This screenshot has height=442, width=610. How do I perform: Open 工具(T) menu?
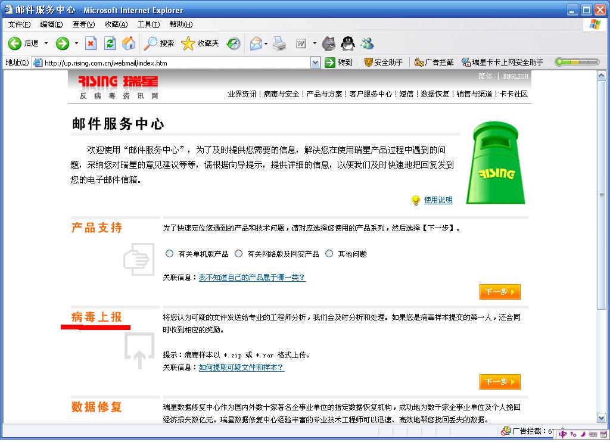[148, 24]
